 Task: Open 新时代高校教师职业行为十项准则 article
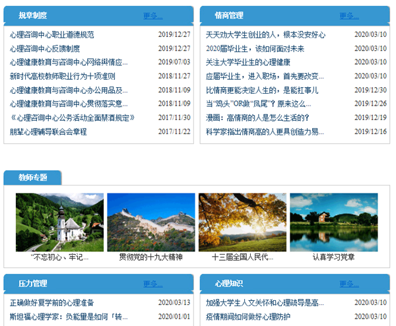tap(63, 76)
